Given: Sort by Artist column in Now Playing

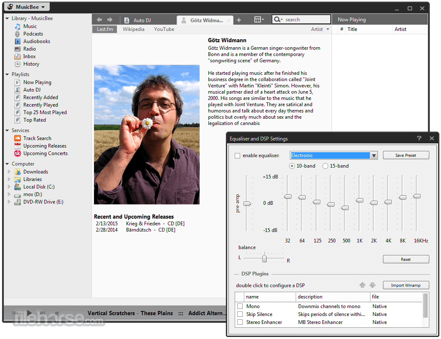Looking at the screenshot, I should coord(410,29).
